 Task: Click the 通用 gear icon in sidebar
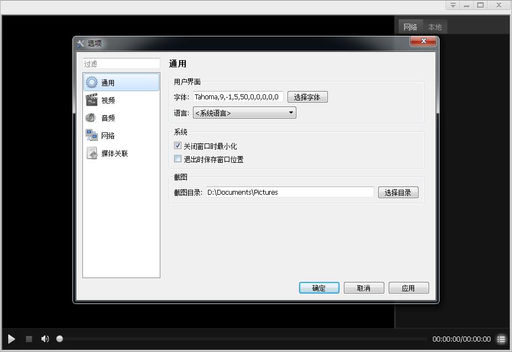click(x=91, y=81)
